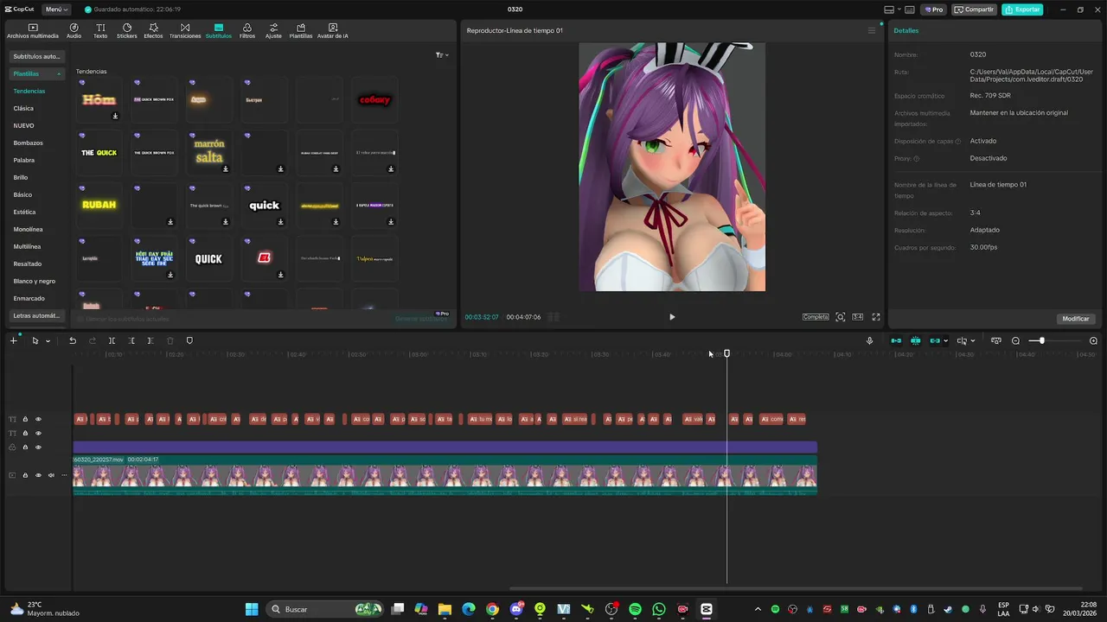The width and height of the screenshot is (1107, 622).
Task: Toggle auto snapping on timeline
Action: point(915,340)
